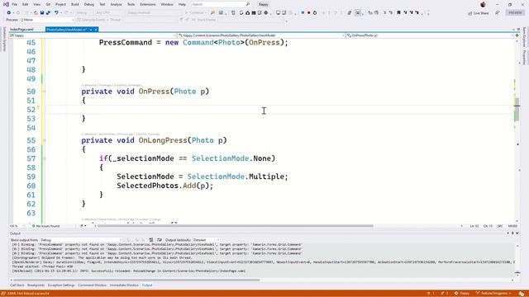
Task: Click the Undo icon
Action: coord(56,13)
